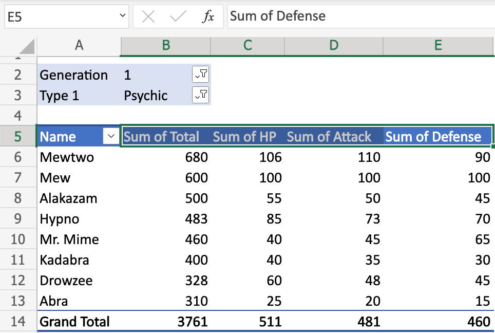The width and height of the screenshot is (495, 333).
Task: Open the Type 1 filter funnel icon
Action: point(201,95)
